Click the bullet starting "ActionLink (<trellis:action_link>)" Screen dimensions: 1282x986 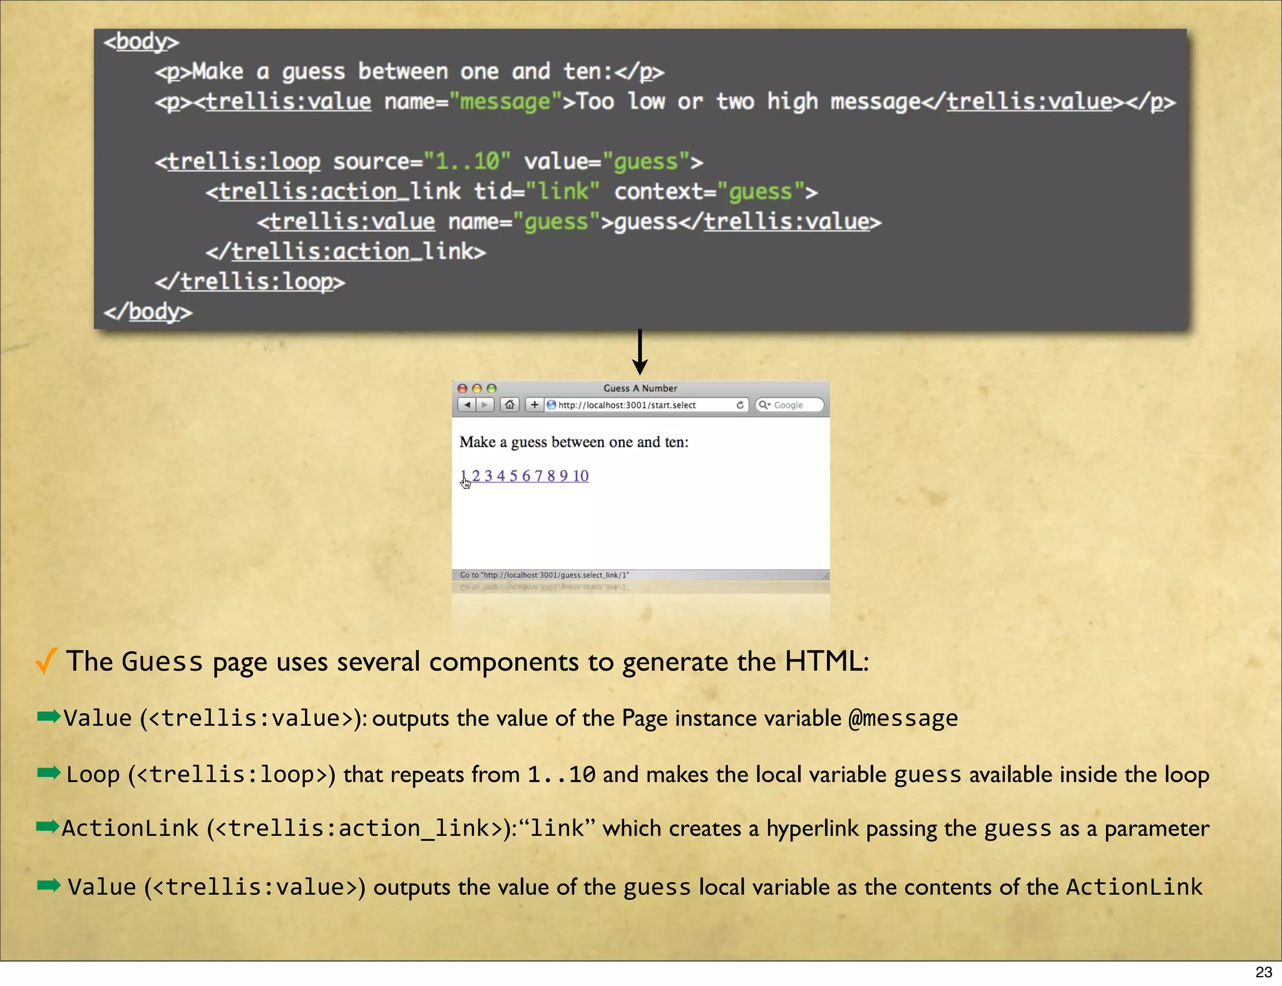pyautogui.click(x=635, y=828)
